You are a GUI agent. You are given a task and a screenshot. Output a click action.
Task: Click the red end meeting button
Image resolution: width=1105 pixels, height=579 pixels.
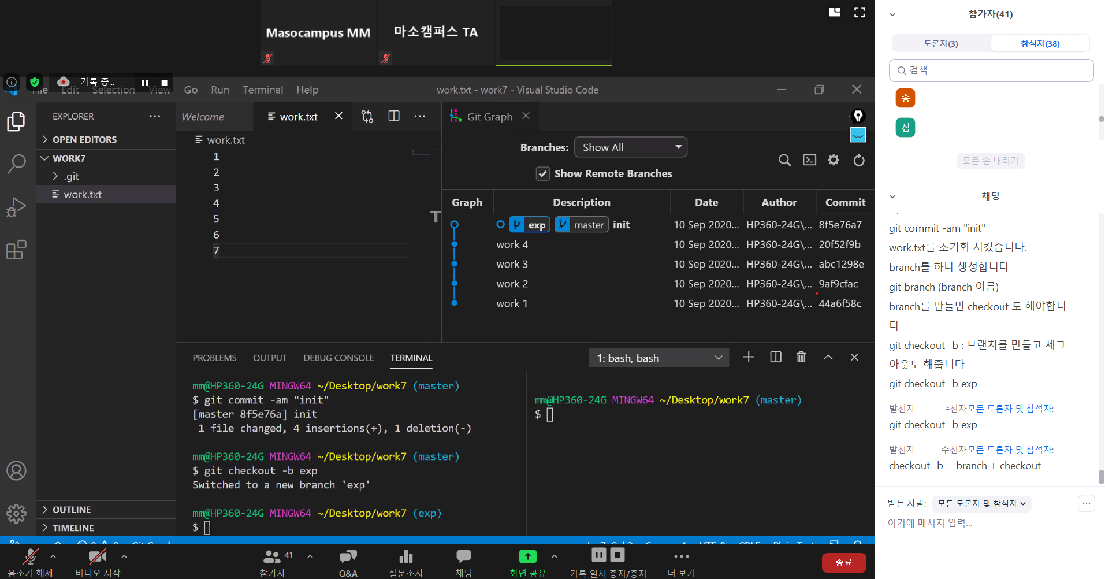click(x=843, y=562)
